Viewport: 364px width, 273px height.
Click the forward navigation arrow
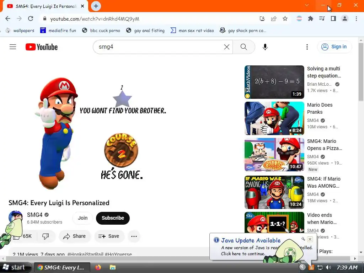(19, 19)
